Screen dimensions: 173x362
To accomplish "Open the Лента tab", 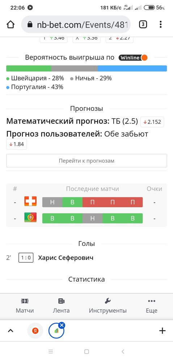I will coord(62,306).
